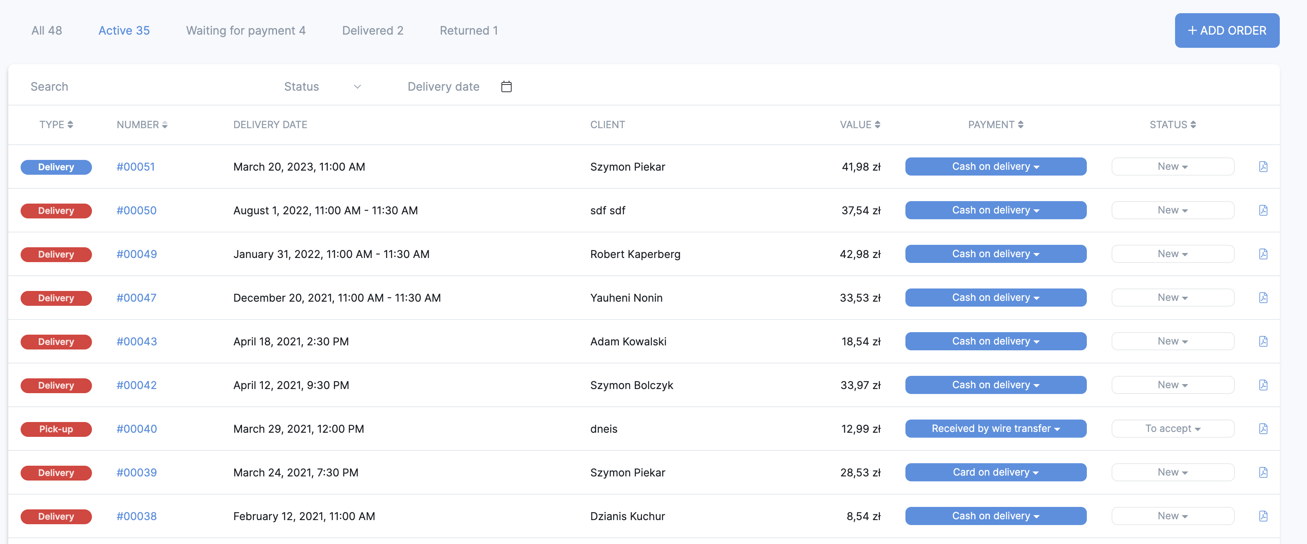Download PDF for order #00043
Screen dimensions: 1307x544
tap(1263, 341)
